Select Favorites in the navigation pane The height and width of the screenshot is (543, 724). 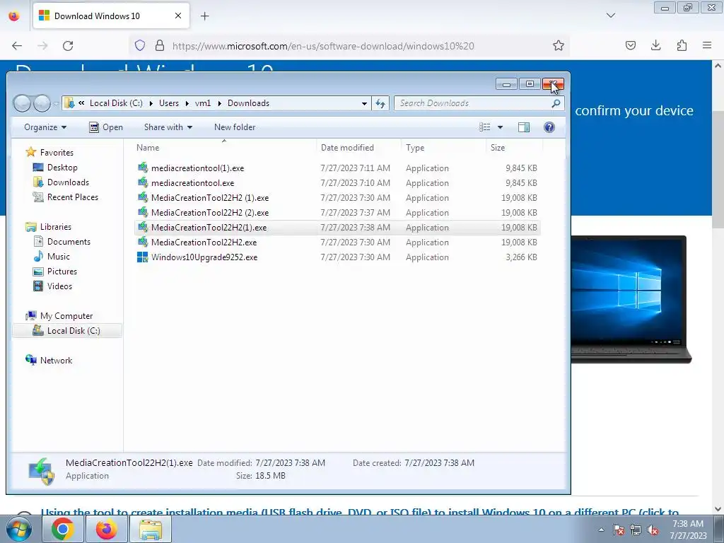(57, 153)
